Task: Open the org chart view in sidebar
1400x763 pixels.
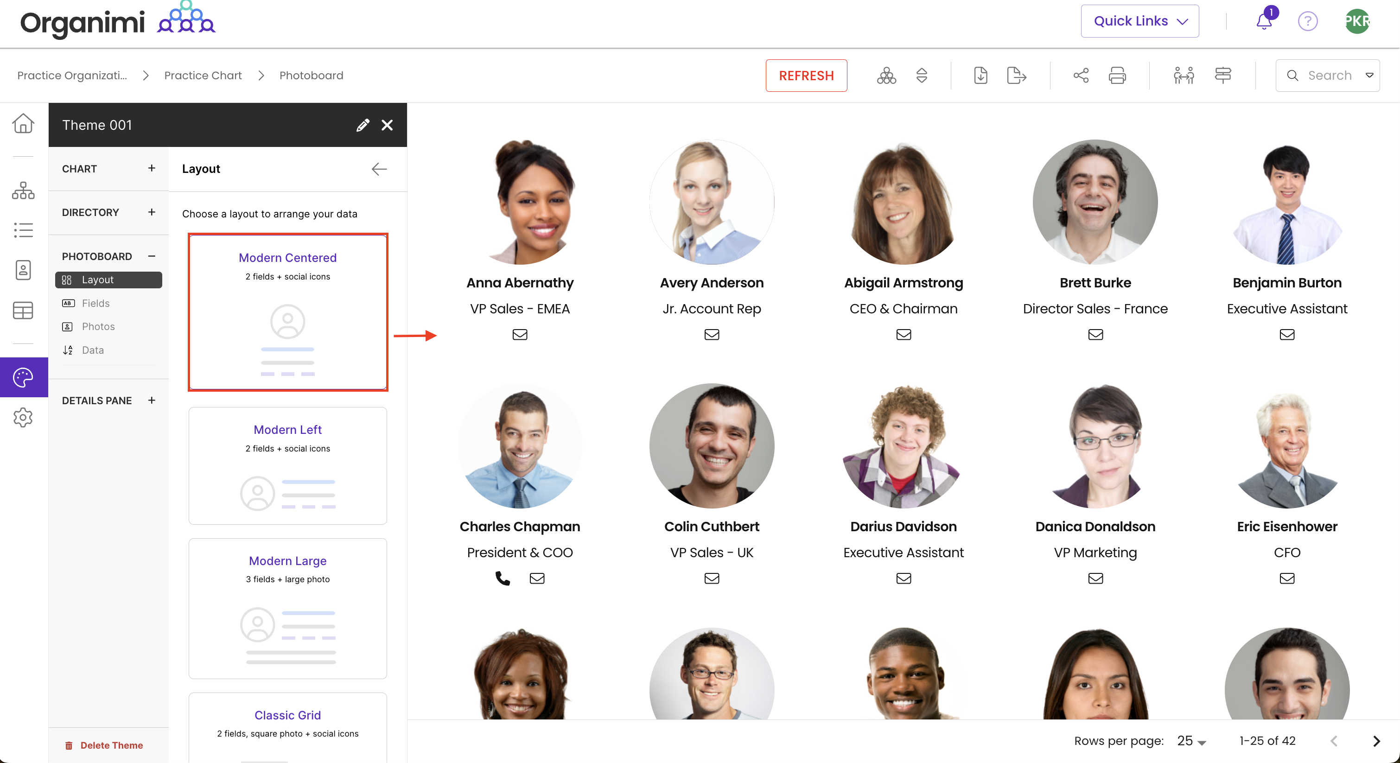Action: (x=23, y=191)
